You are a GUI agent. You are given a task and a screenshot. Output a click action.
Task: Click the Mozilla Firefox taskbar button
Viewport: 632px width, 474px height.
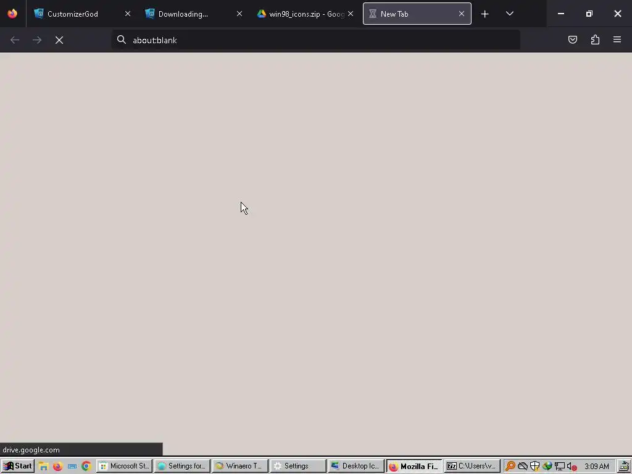tap(414, 466)
